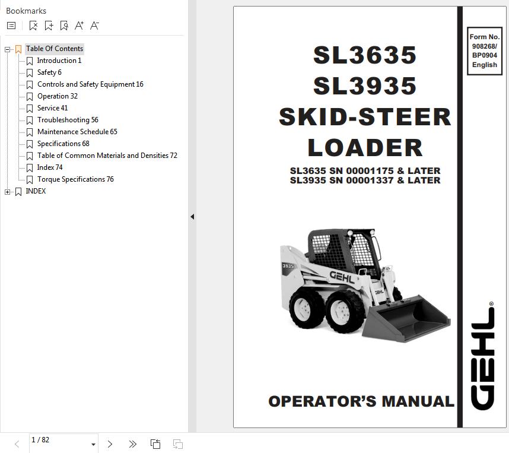Image resolution: width=509 pixels, height=453 pixels.
Task: Open Table of Common Materials and Densities 72
Action: coord(107,156)
